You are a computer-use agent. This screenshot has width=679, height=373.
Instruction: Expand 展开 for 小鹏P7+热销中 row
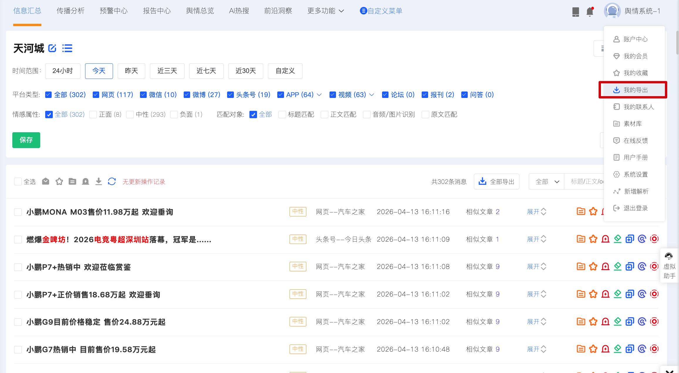(536, 267)
